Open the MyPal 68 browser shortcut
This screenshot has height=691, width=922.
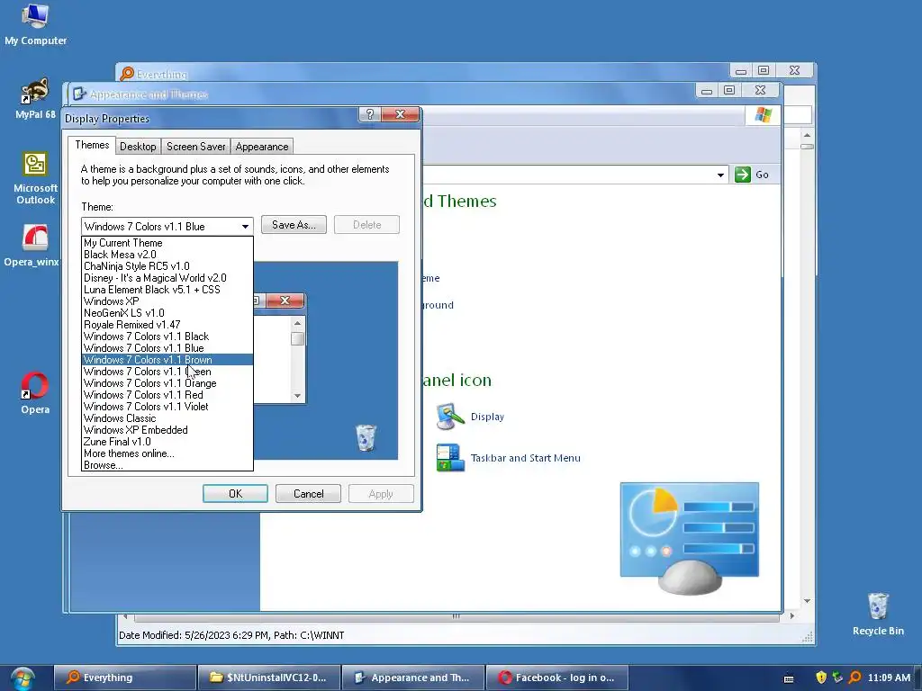pos(35,98)
